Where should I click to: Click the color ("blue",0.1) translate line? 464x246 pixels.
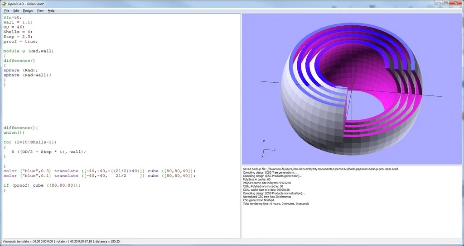[100, 176]
